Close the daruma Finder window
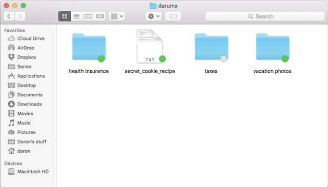This screenshot has width=328, height=187. 6,6
